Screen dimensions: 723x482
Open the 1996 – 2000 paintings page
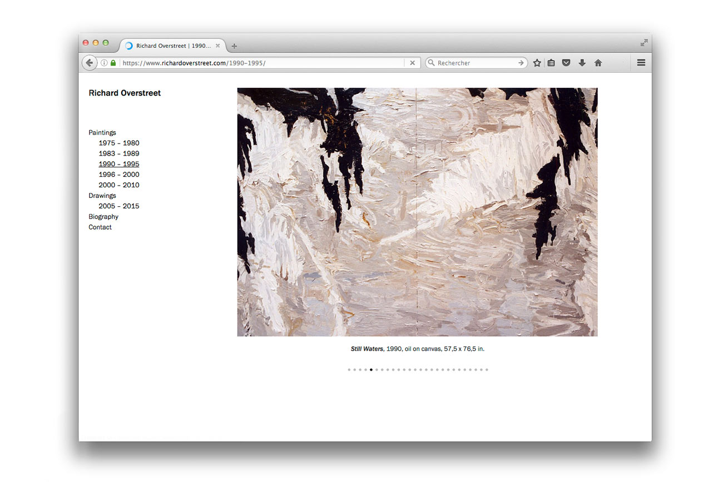119,175
